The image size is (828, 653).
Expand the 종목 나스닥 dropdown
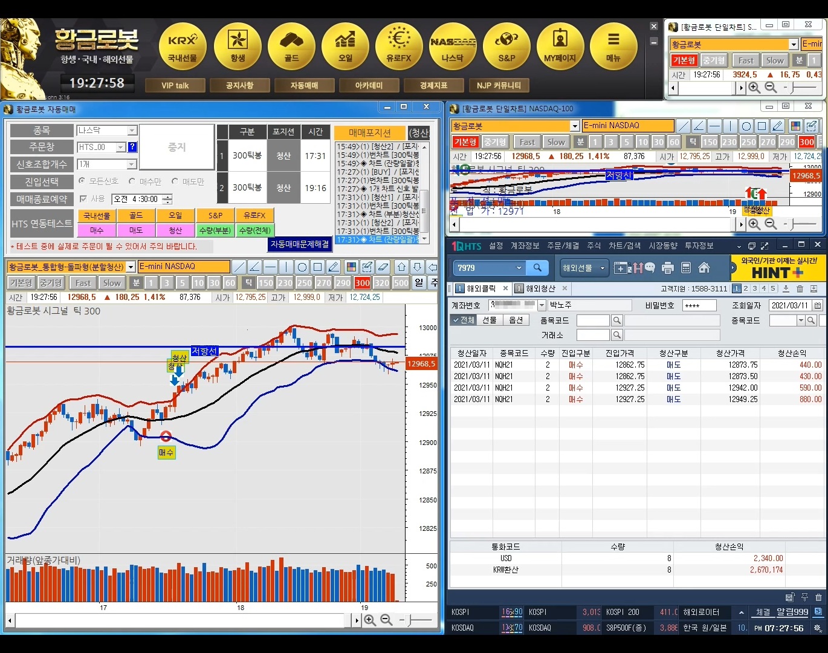(x=132, y=131)
